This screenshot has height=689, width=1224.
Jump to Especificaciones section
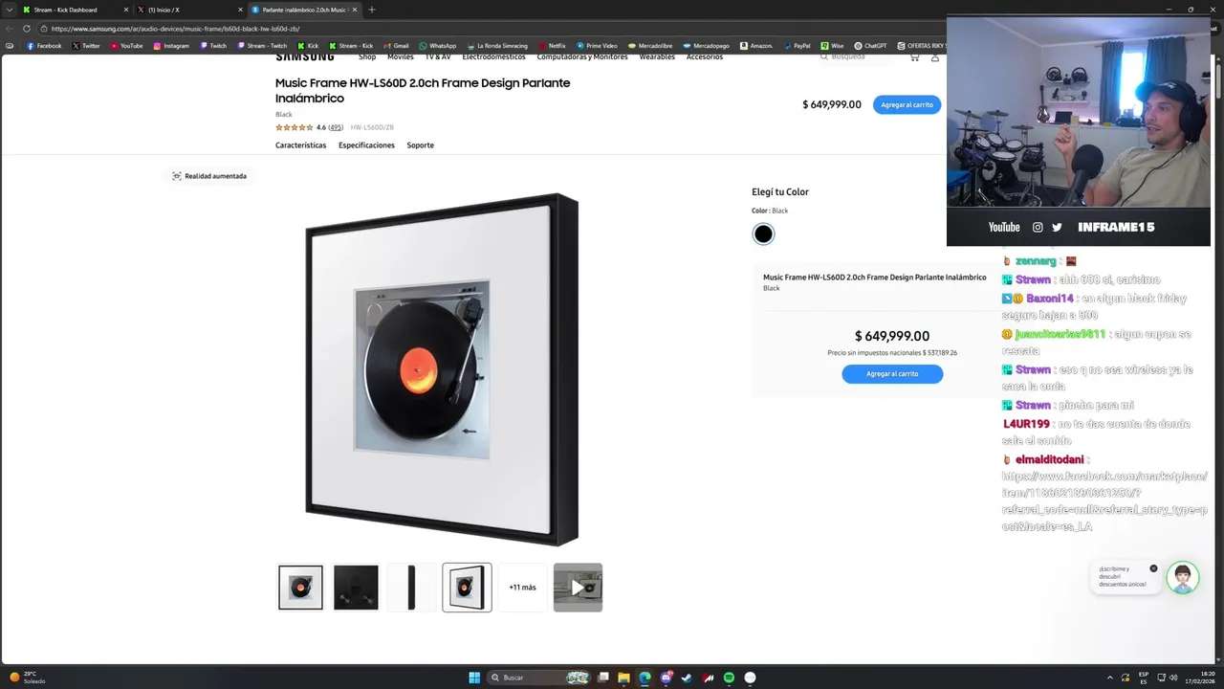click(x=366, y=145)
